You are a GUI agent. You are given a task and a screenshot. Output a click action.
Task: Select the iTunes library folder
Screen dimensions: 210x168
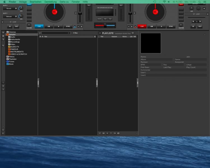pyautogui.click(x=11, y=62)
